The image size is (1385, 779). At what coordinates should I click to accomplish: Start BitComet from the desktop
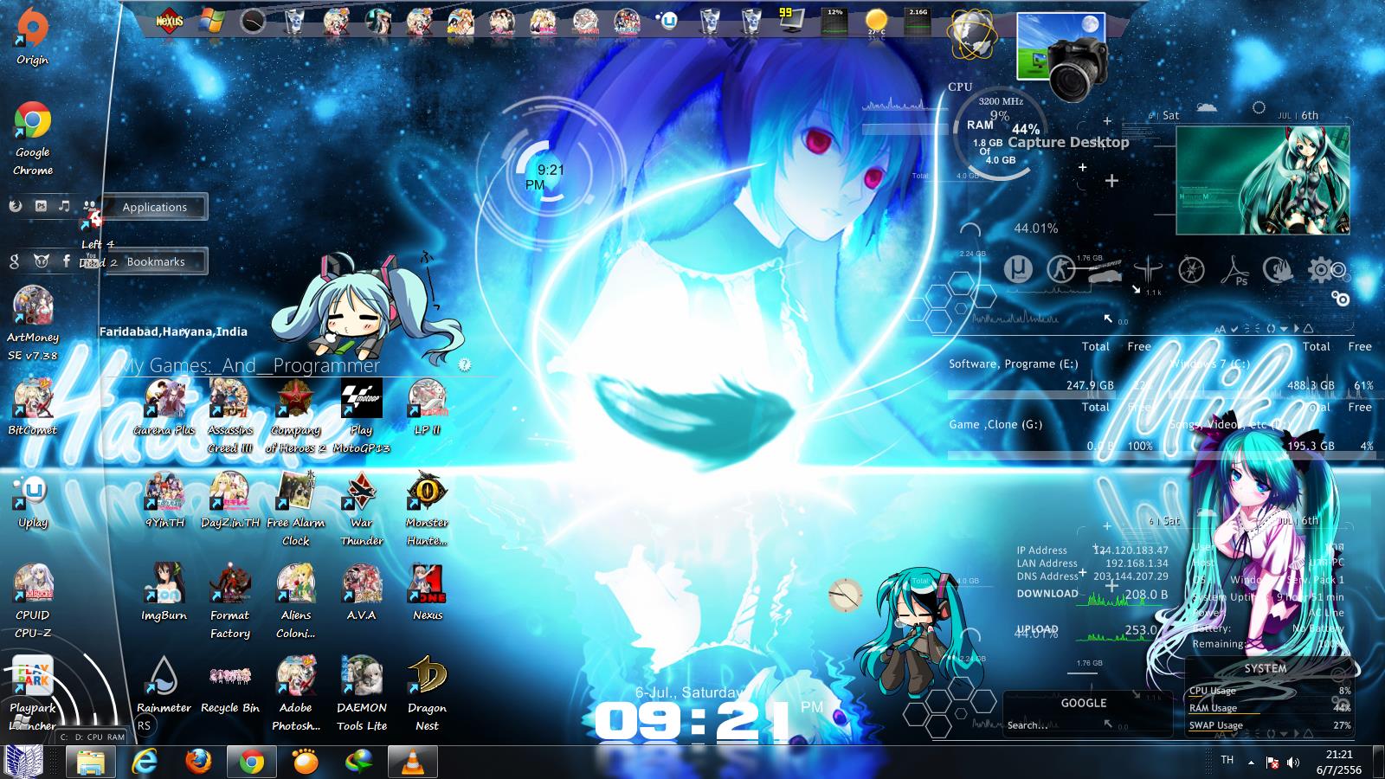coord(33,406)
